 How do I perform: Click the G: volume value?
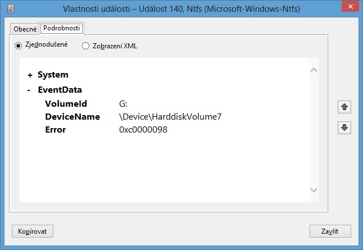[x=124, y=103]
